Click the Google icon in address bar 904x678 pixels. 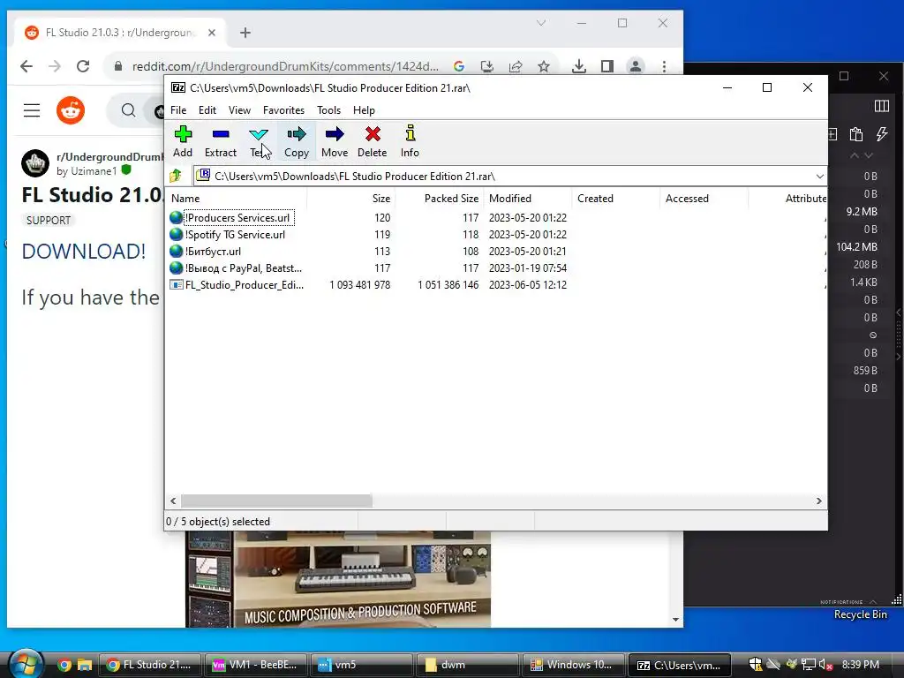click(x=459, y=66)
